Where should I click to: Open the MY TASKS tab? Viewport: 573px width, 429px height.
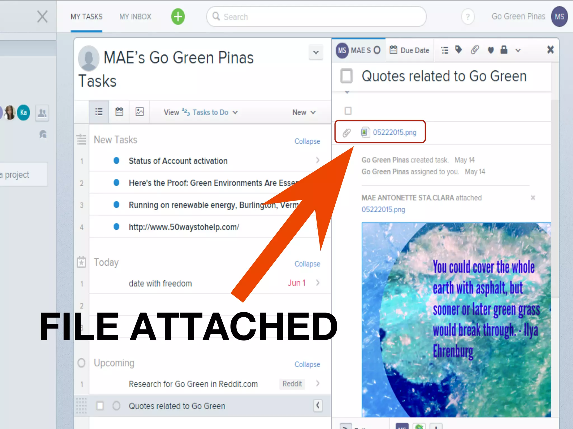[86, 17]
